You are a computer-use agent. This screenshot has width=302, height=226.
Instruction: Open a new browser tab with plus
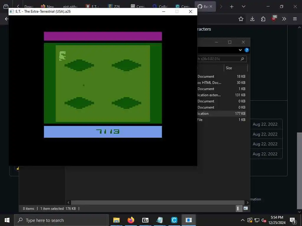click(x=232, y=7)
